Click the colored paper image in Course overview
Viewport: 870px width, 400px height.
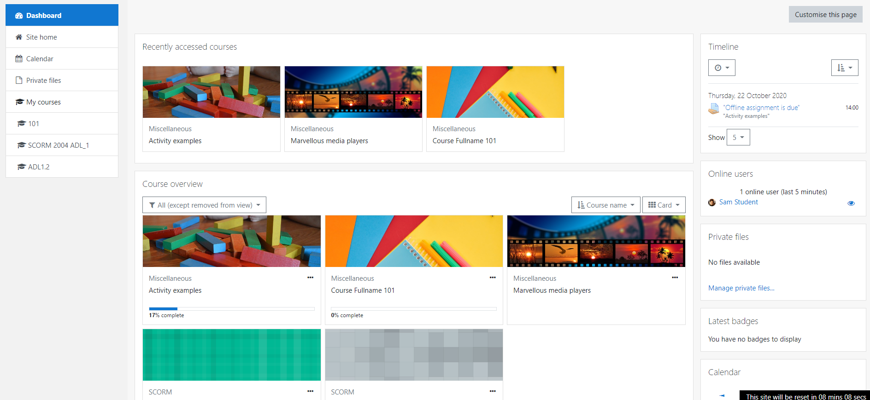[x=414, y=241]
